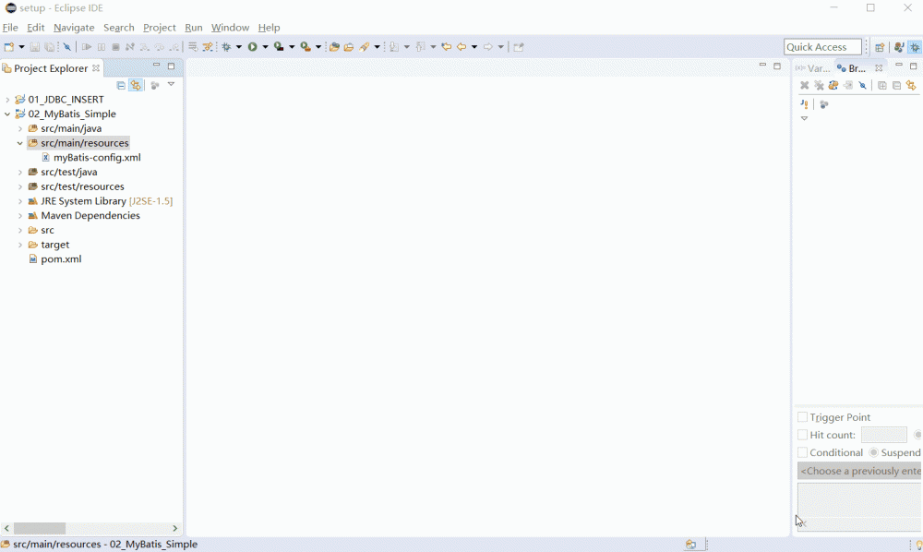
Task: Click the Debug bug icon
Action: pyautogui.click(x=227, y=47)
